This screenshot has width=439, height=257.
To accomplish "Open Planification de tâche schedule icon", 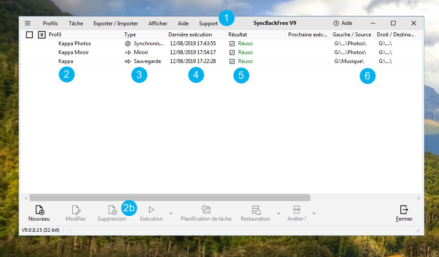I will (x=206, y=210).
